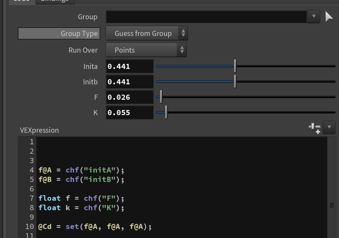Click the editor resize grip on right edge
The height and width of the screenshot is (238, 339).
tap(332, 205)
